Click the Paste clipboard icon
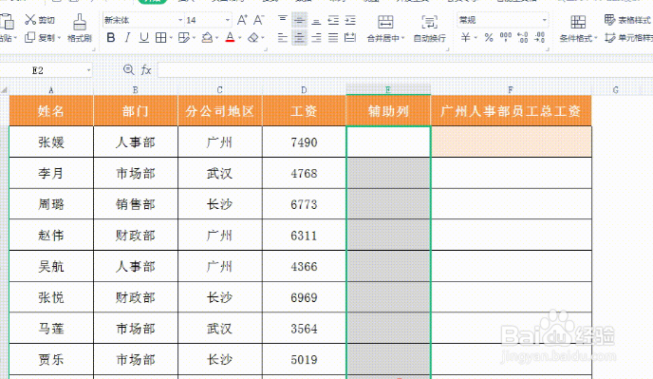 [x=7, y=22]
